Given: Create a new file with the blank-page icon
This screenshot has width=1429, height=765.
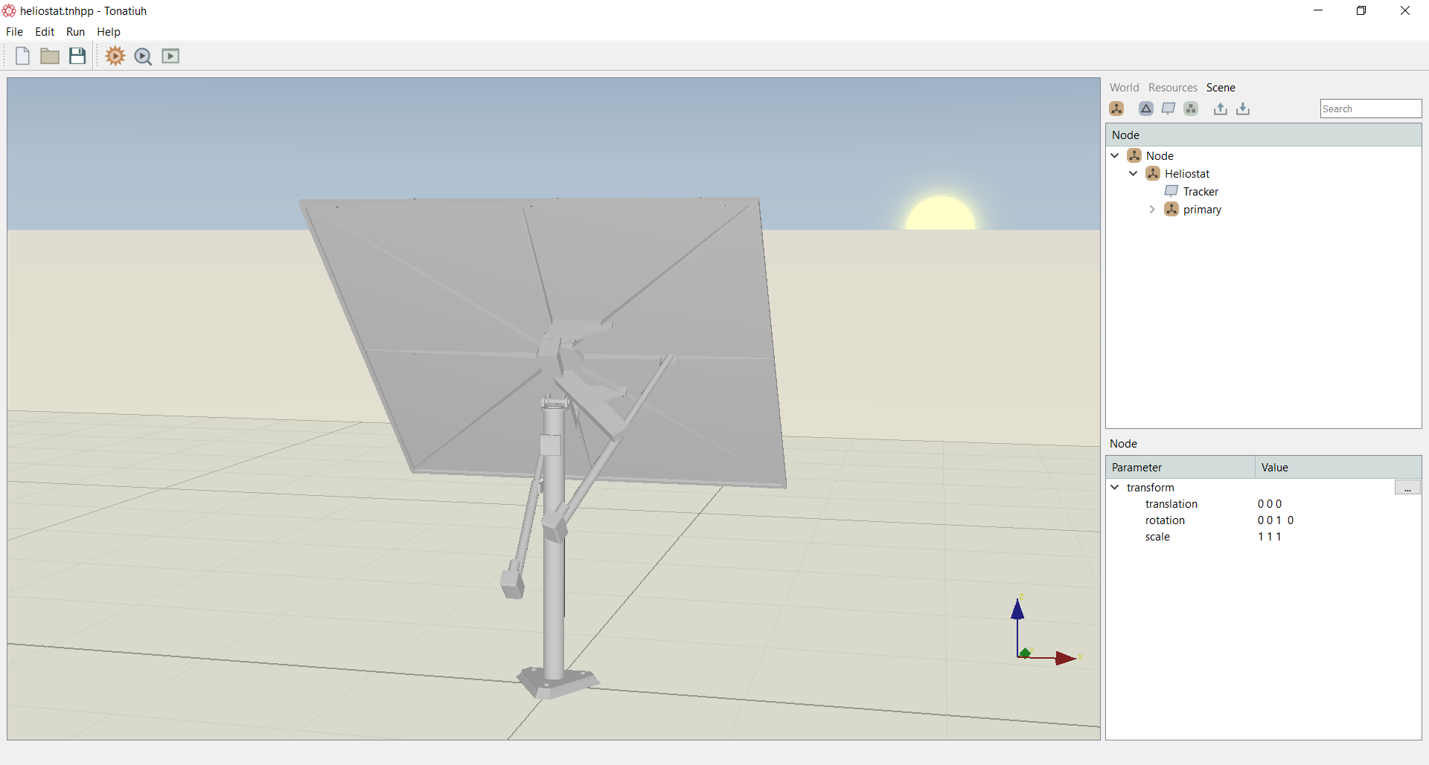Looking at the screenshot, I should (x=22, y=56).
